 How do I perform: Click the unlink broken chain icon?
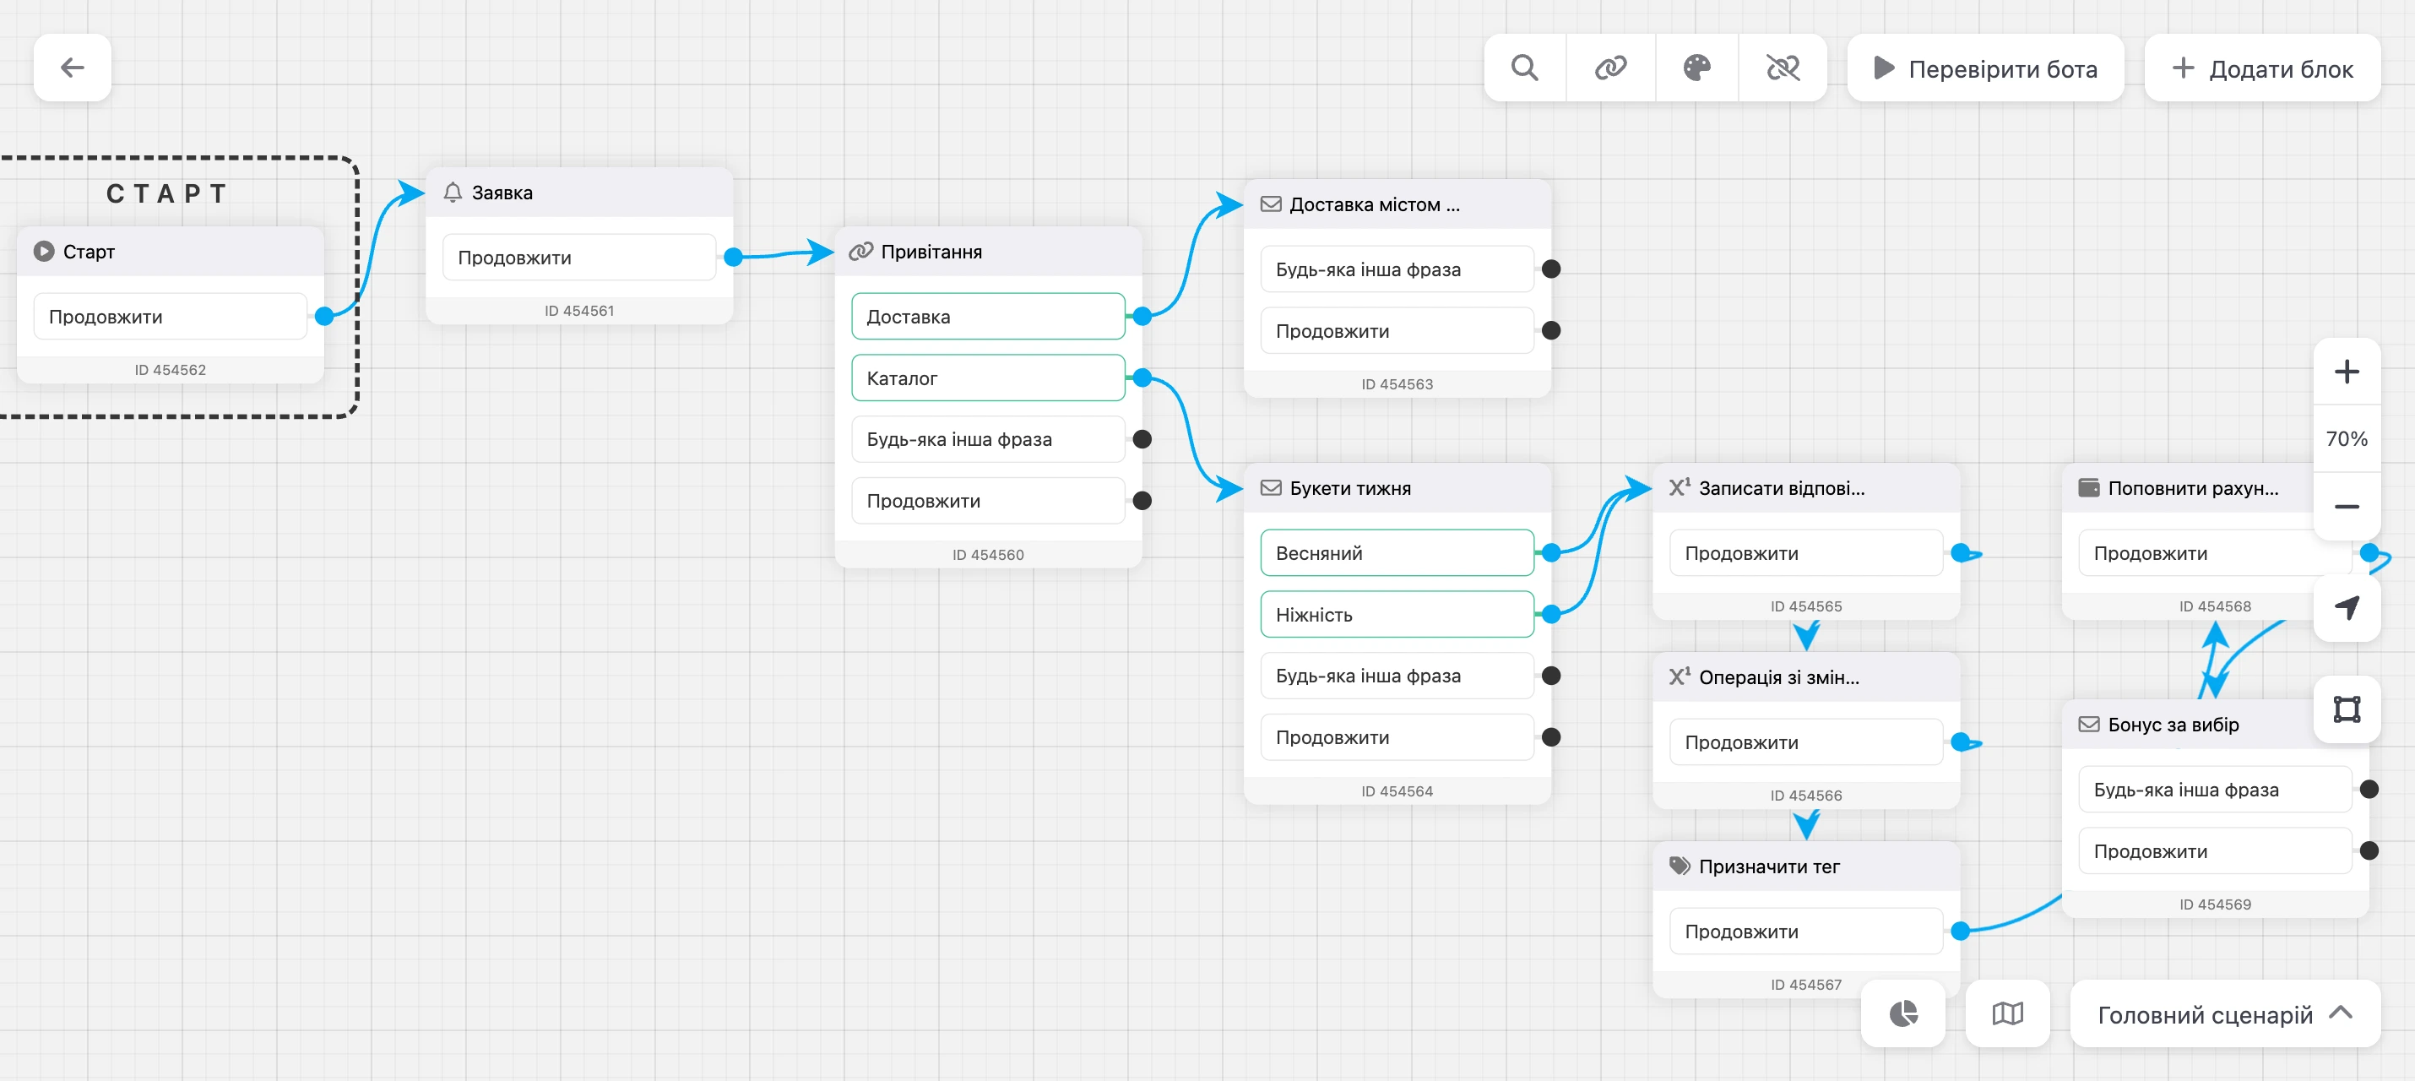point(1783,68)
